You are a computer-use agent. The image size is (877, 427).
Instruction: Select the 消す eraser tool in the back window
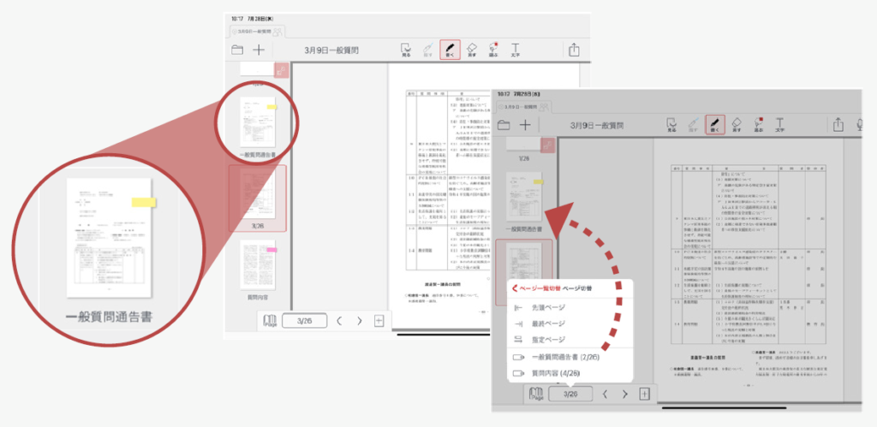[x=472, y=50]
